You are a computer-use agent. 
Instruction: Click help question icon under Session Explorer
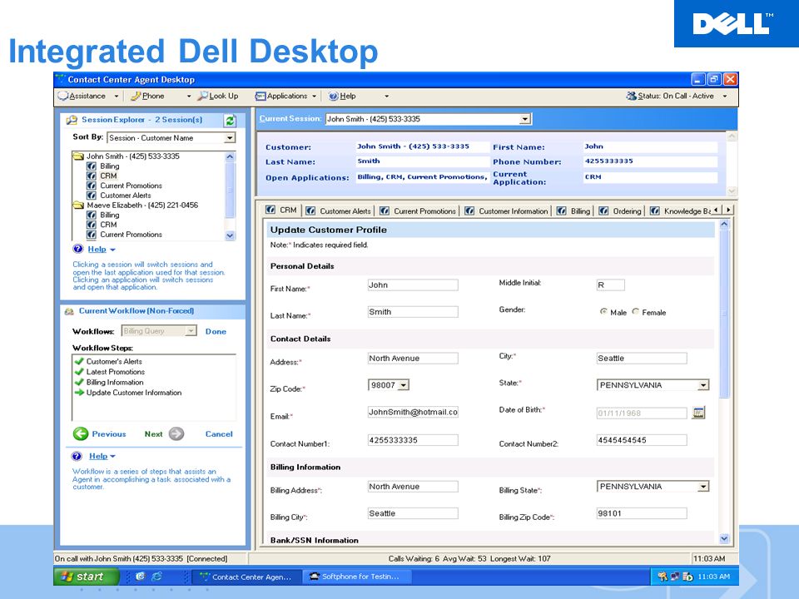point(78,249)
